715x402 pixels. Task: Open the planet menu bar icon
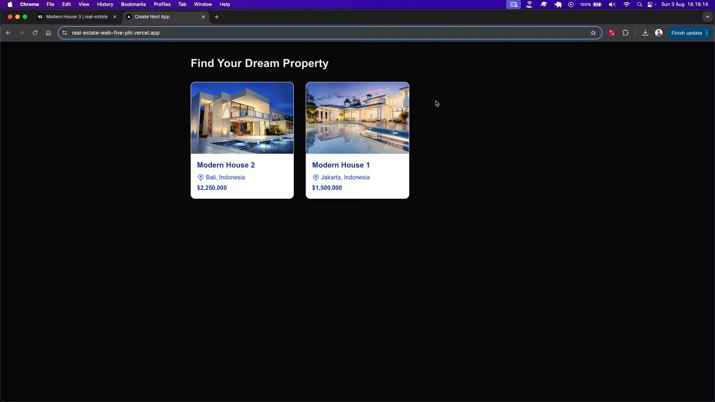coord(544,4)
